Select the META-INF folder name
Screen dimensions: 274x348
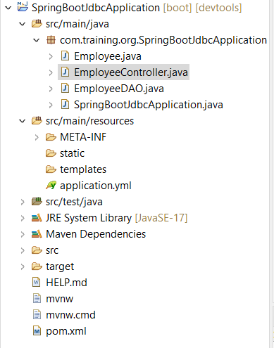tap(83, 137)
